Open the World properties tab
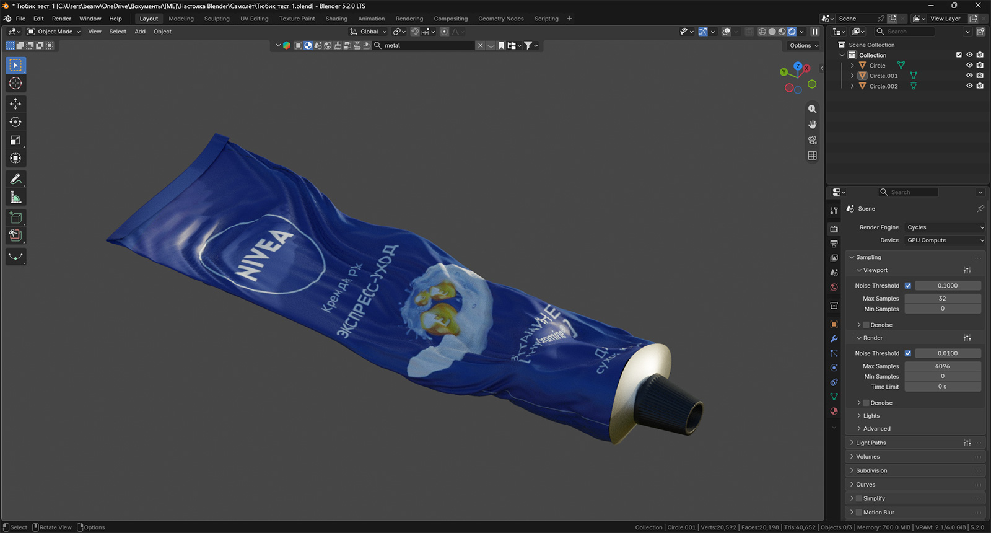 (x=834, y=288)
